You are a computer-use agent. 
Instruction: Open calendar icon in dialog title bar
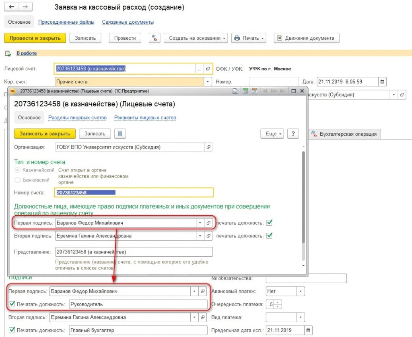[254, 91]
